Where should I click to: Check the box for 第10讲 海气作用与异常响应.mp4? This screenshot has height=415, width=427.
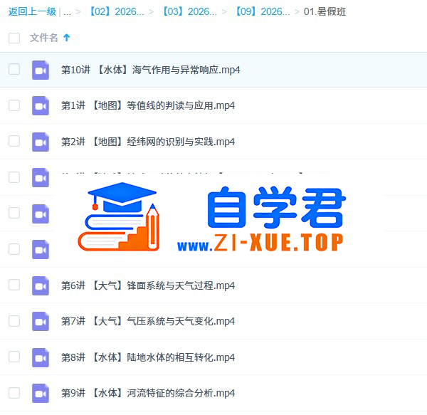[x=14, y=69]
